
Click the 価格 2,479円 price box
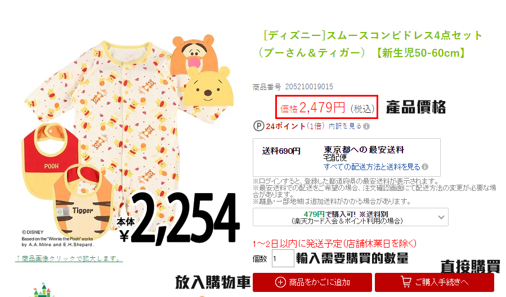[326, 107]
